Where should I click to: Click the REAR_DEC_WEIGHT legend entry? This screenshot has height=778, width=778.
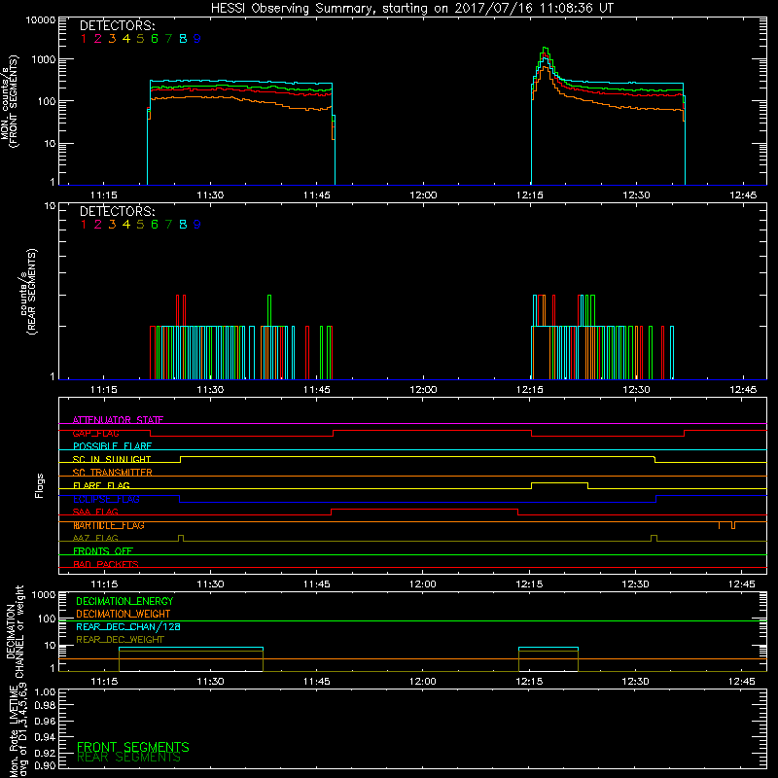tap(120, 640)
